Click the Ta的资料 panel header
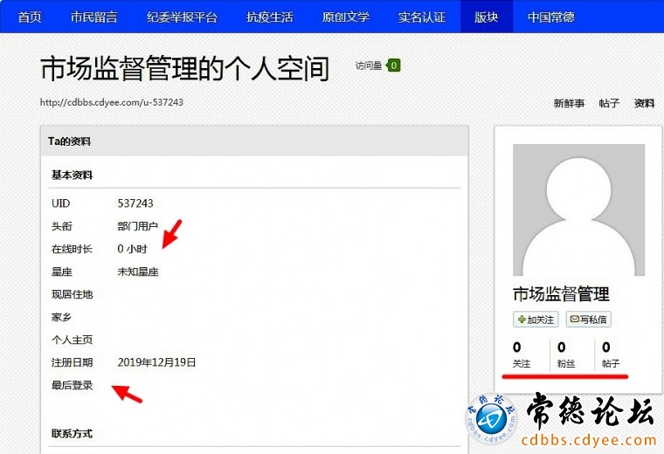Image resolution: width=664 pixels, height=454 pixels. [x=254, y=141]
